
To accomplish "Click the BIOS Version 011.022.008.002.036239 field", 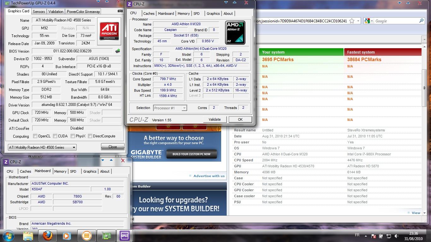I will (x=72, y=51).
